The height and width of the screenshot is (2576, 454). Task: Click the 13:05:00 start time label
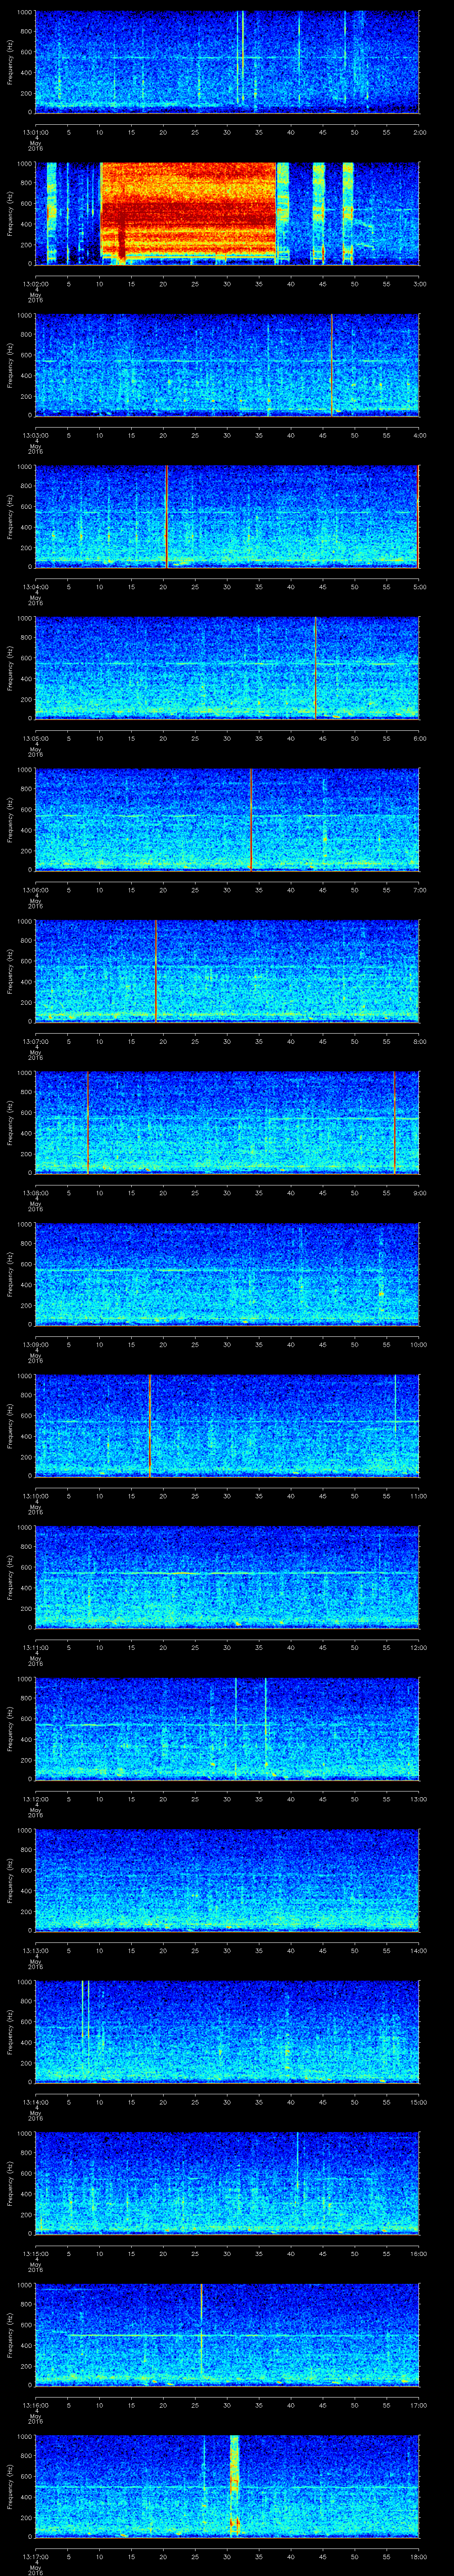[35, 739]
